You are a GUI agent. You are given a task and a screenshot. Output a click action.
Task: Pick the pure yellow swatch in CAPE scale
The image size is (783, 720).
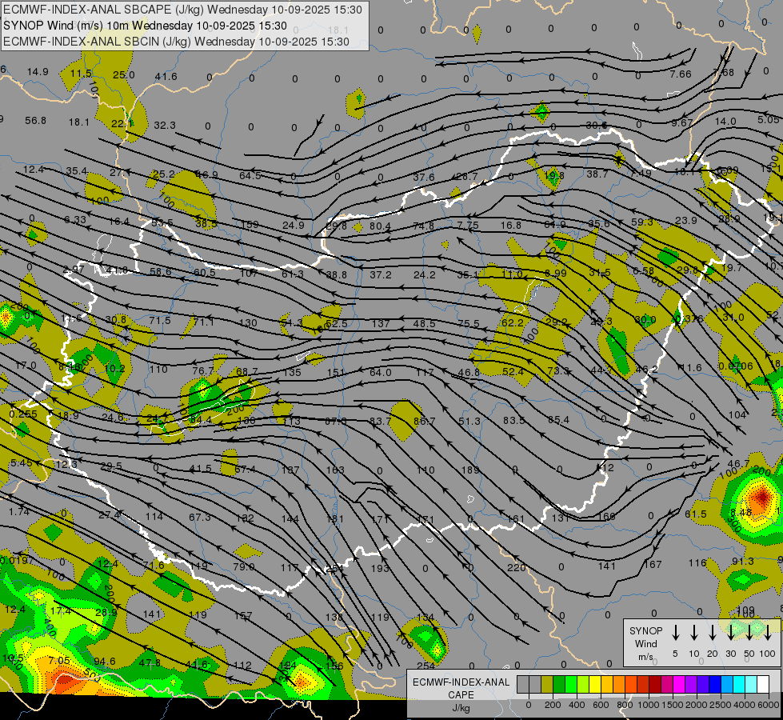coord(595,684)
